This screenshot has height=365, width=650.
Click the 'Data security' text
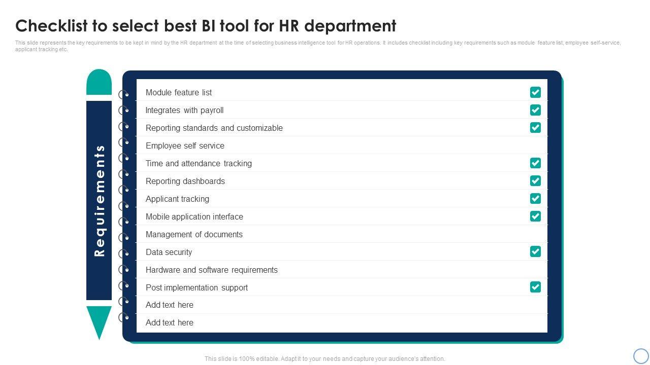point(169,252)
